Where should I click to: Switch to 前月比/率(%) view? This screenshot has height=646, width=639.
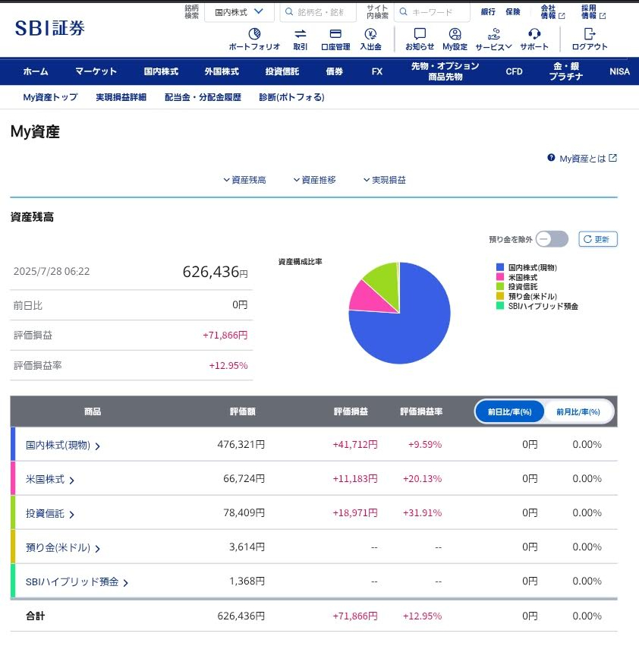(x=578, y=411)
